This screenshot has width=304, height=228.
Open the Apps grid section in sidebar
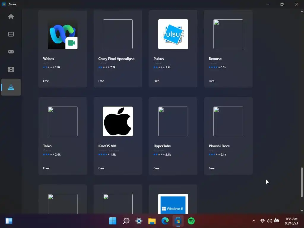pos(11,34)
